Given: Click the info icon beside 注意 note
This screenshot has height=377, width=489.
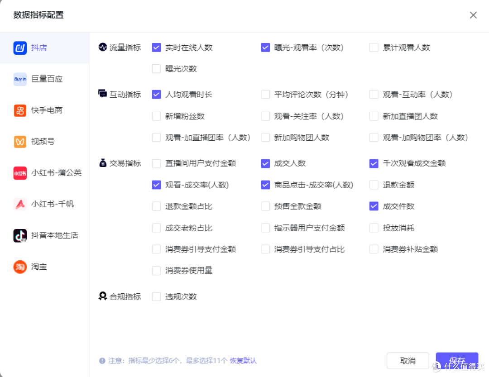Looking at the screenshot, I should click(x=102, y=361).
